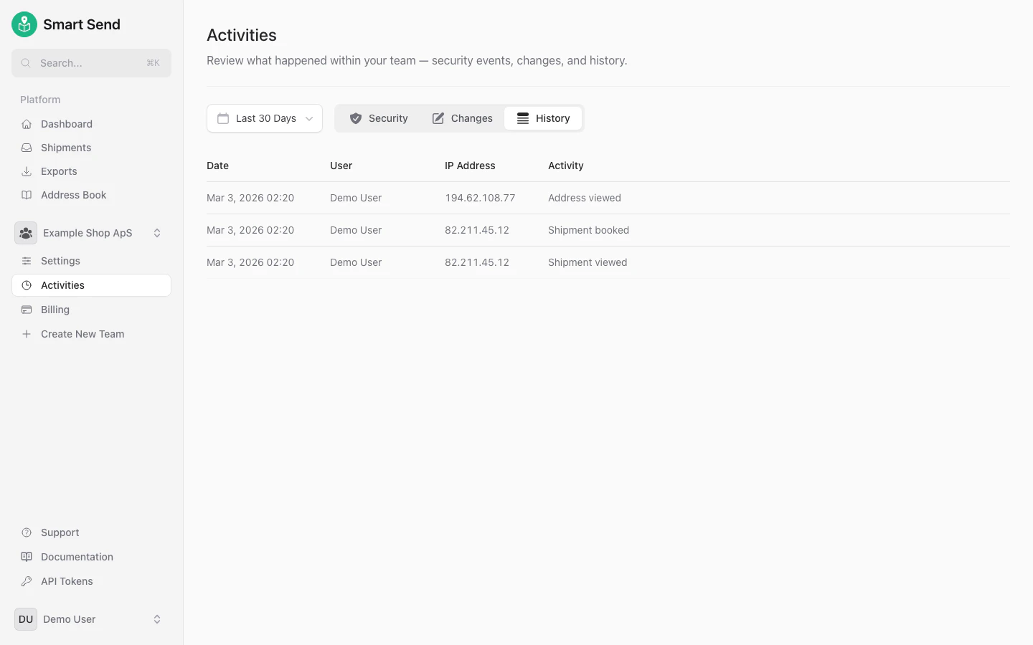
Task: Switch to the Security tab
Action: tap(379, 118)
